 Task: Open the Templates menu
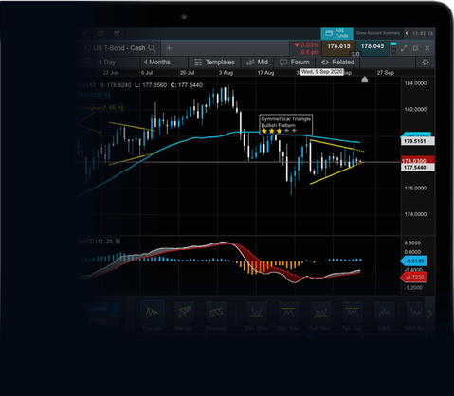[215, 63]
